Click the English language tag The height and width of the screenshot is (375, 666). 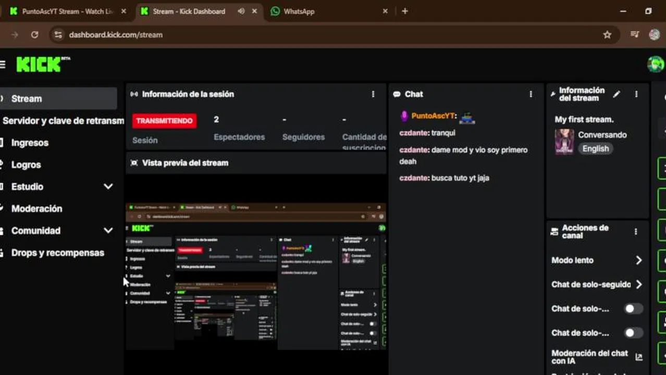pyautogui.click(x=596, y=148)
